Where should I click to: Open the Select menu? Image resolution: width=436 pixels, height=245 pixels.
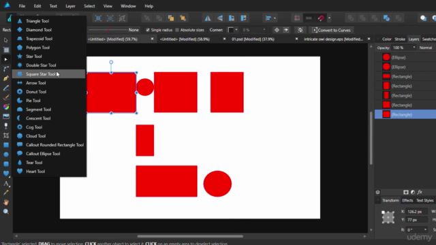click(x=89, y=6)
